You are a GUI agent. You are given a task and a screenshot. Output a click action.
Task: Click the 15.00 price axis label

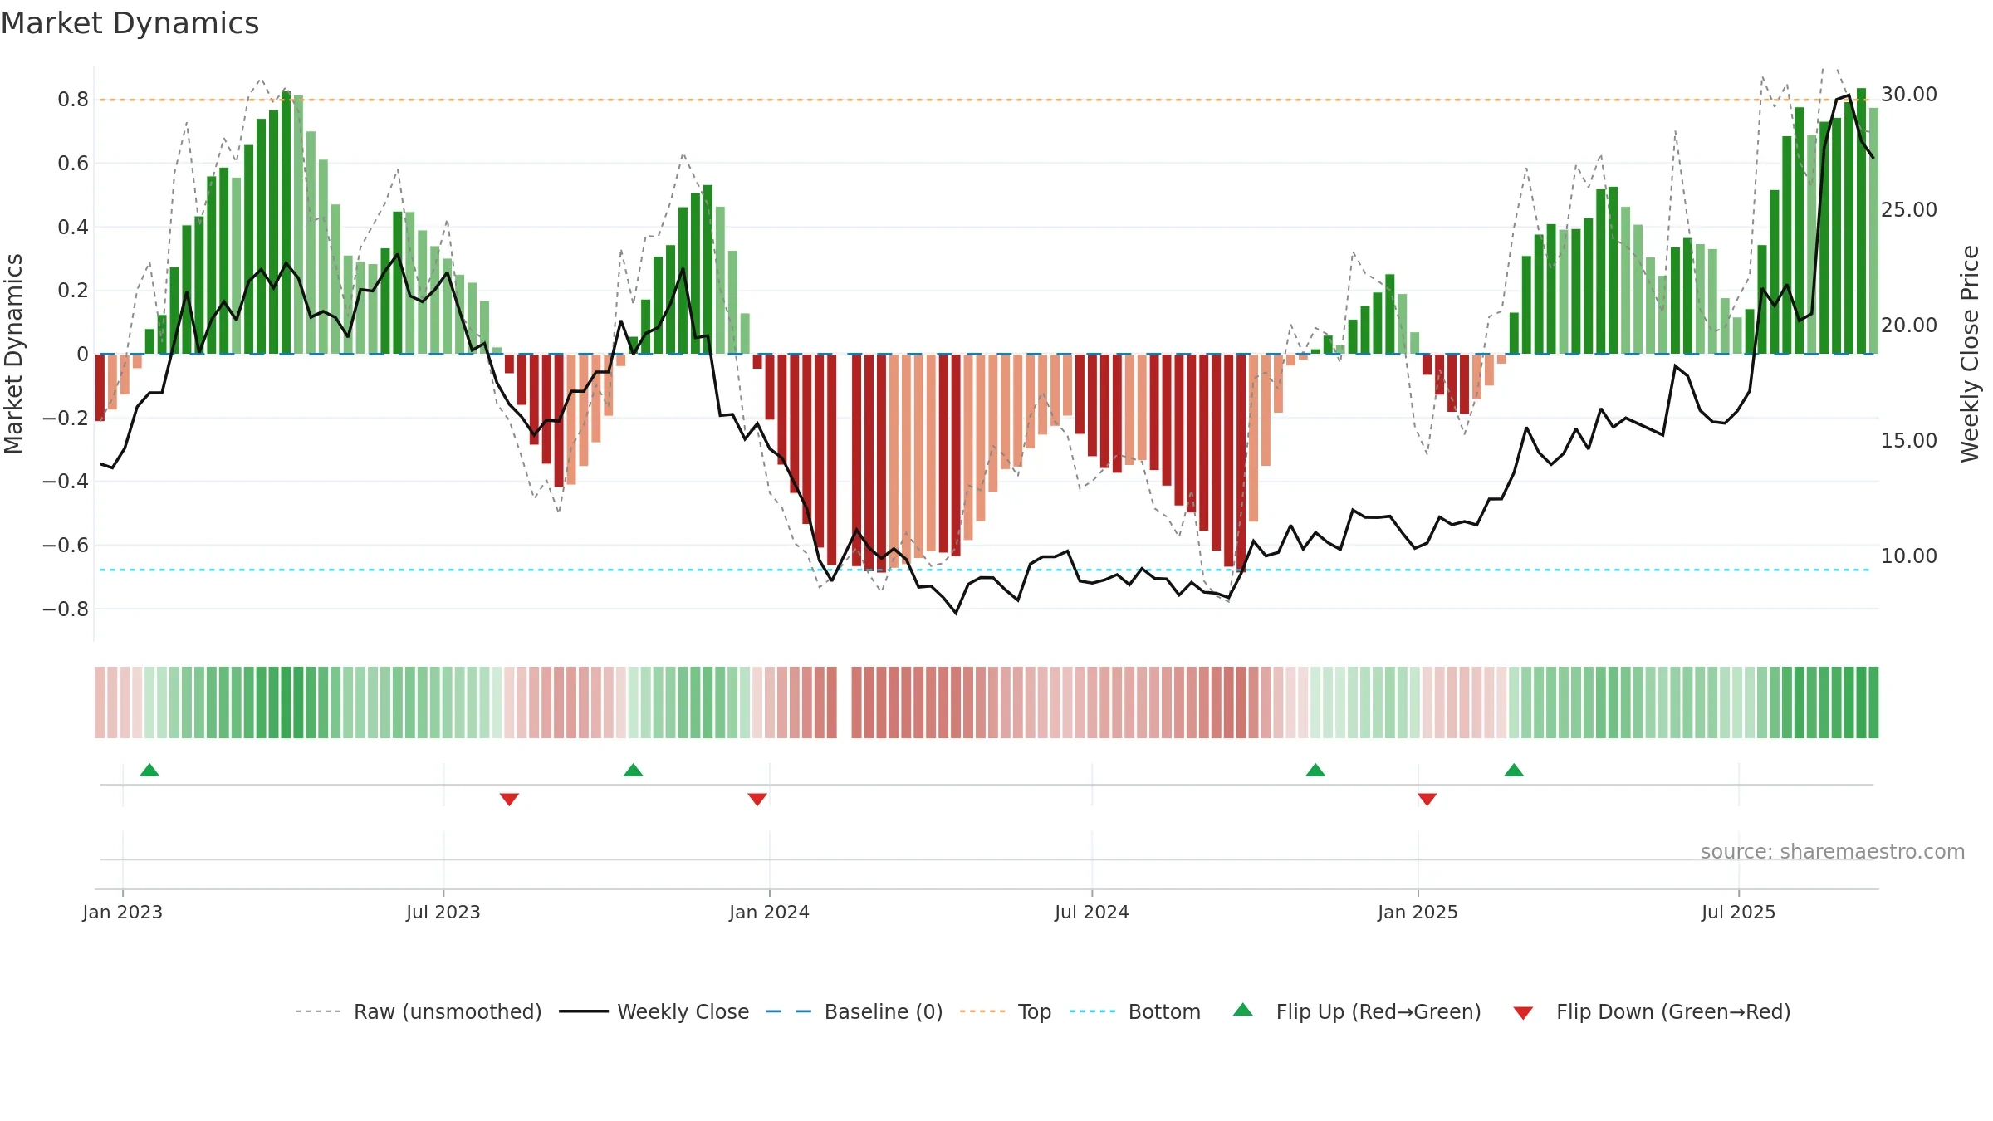tap(1909, 440)
